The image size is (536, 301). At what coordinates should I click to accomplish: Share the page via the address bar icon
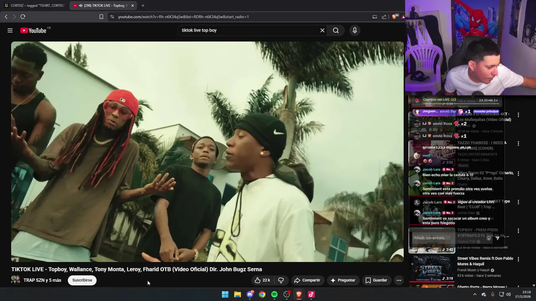(x=384, y=17)
